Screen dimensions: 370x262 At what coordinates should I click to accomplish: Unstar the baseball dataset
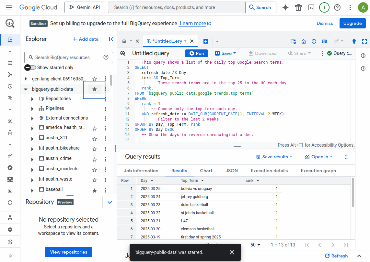click(x=95, y=191)
